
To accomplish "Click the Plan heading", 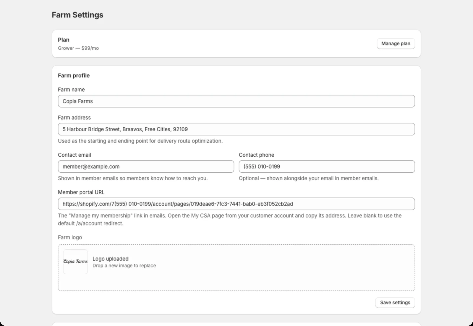I will pos(64,40).
